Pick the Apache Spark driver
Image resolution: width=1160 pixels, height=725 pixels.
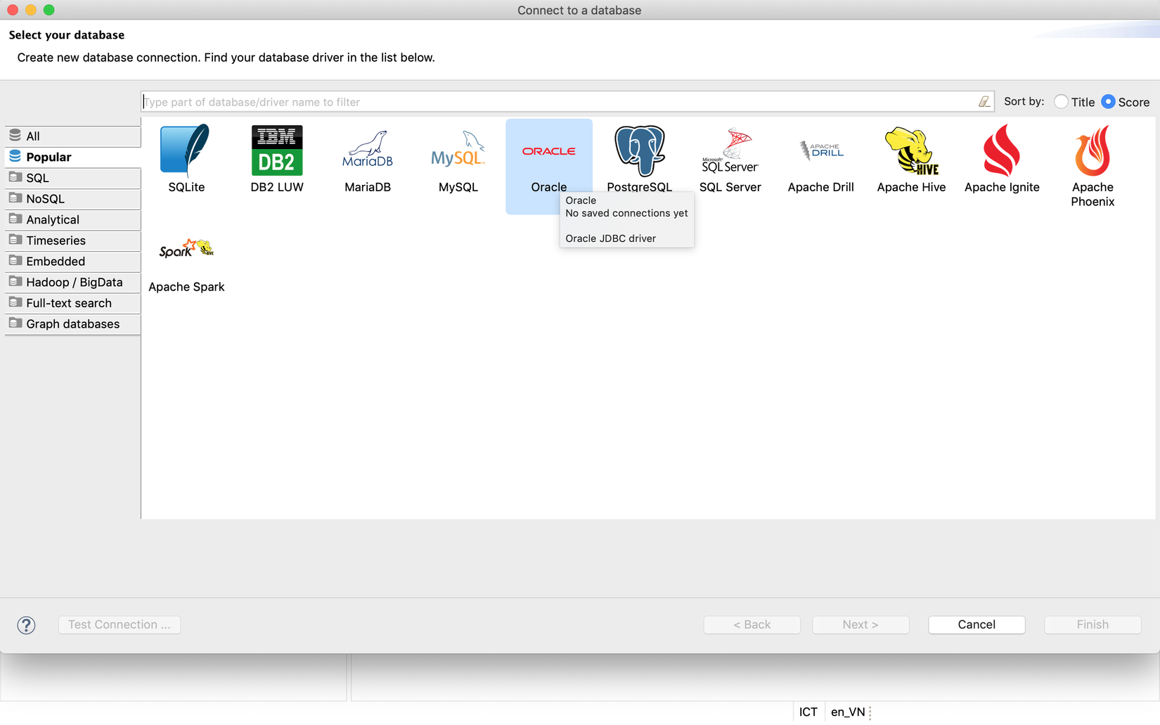(186, 265)
